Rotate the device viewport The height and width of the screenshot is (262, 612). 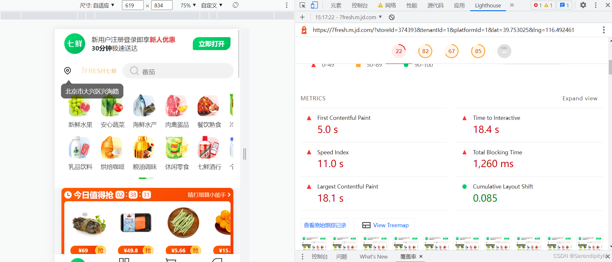(x=235, y=5)
